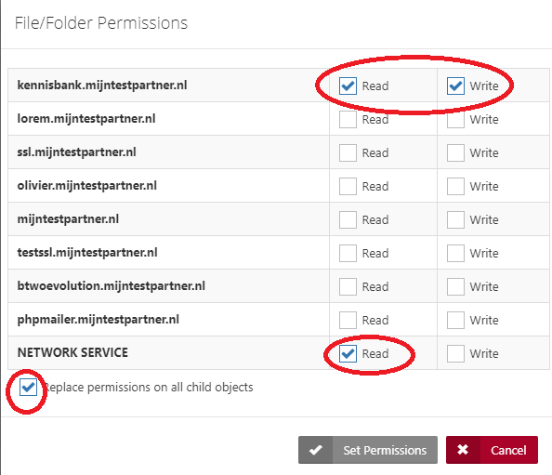Click the X icon on Cancel button
This screenshot has height=475, width=552.
pos(463,450)
